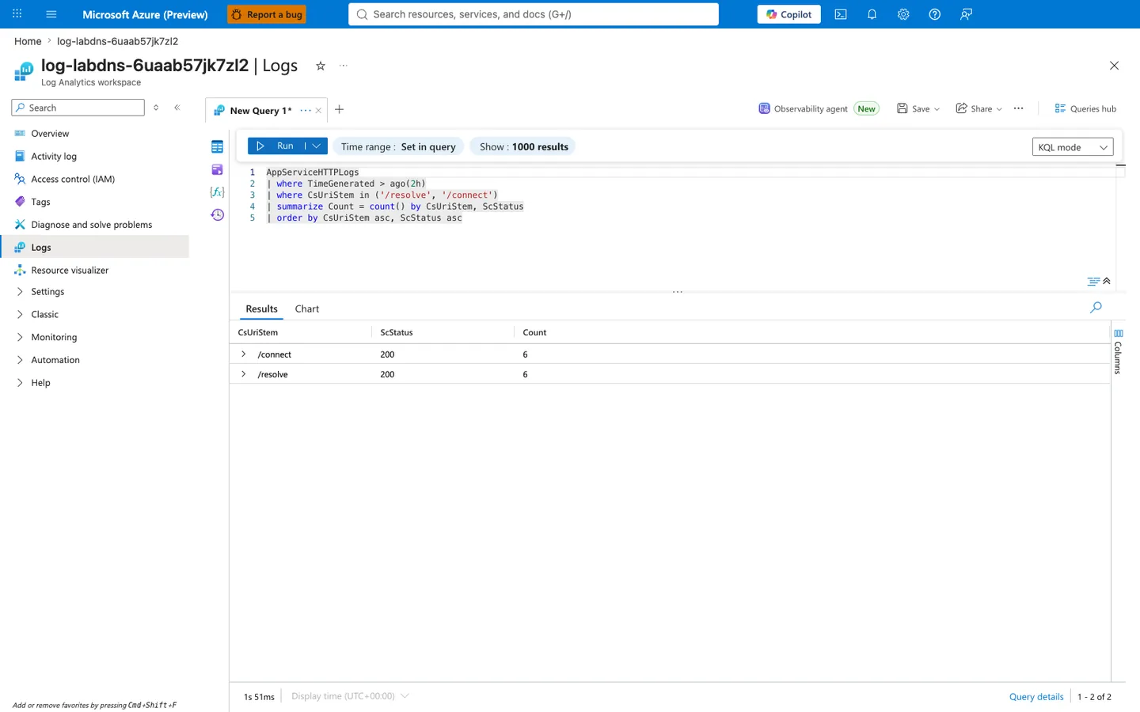This screenshot has height=712, width=1140.
Task: Open Observability agent
Action: tap(819, 109)
